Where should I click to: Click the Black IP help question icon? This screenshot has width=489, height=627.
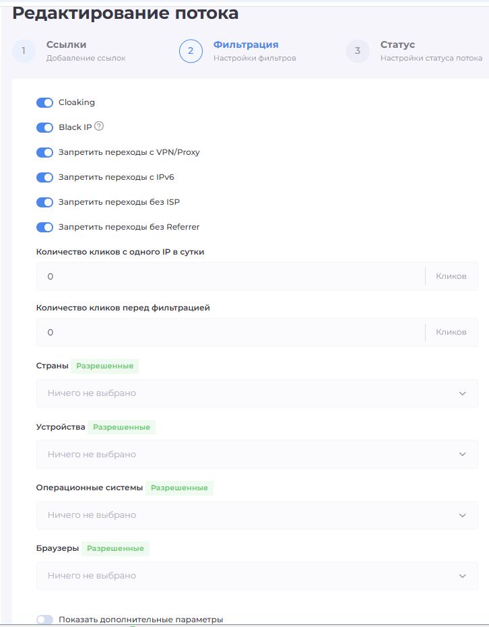tap(99, 126)
